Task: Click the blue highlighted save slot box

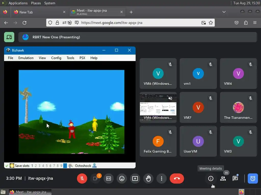Action: 65,166
